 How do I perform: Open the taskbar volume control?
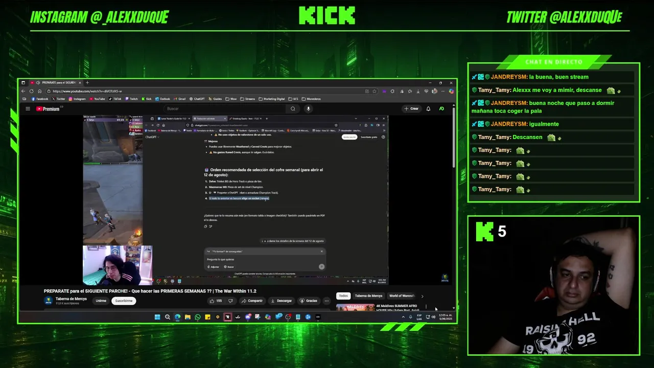[433, 317]
